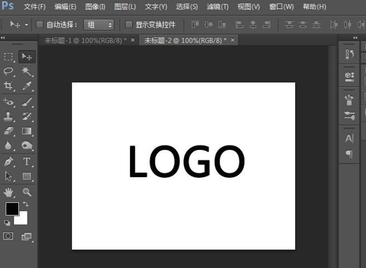Align bottom edges of layers
This screenshot has width=366, height=268.
pyautogui.click(x=222, y=24)
